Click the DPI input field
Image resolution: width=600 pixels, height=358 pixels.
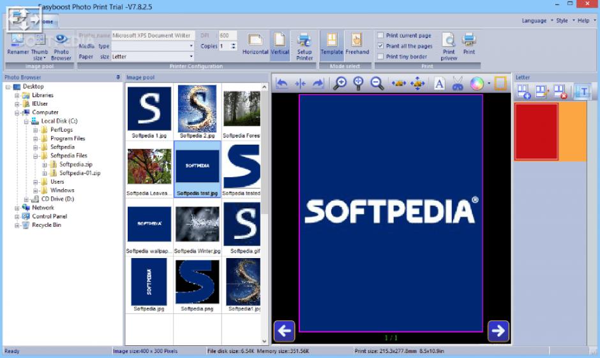tap(228, 36)
